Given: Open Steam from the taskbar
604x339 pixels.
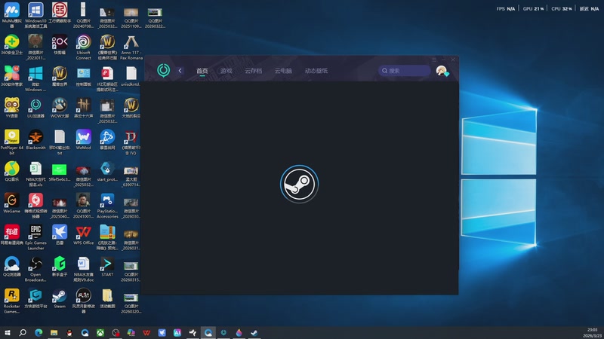Looking at the screenshot, I should pos(254,332).
